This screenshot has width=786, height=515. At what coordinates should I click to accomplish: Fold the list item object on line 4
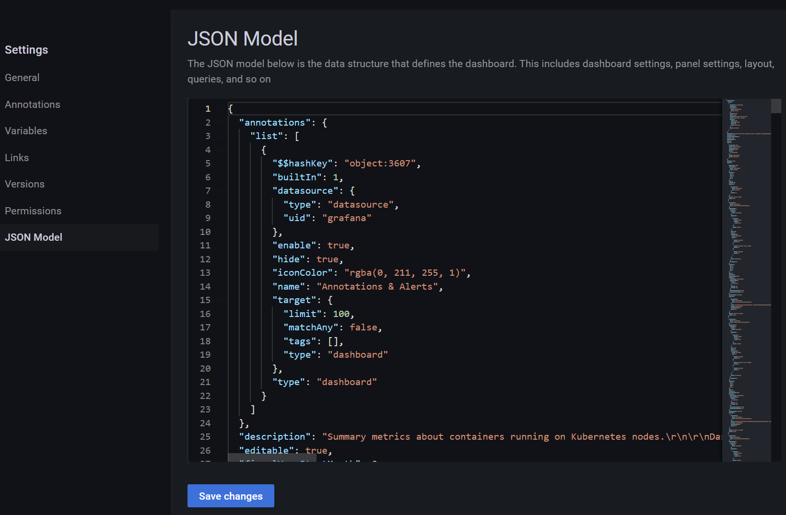221,150
